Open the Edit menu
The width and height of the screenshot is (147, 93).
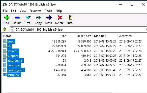[x=14, y=11]
